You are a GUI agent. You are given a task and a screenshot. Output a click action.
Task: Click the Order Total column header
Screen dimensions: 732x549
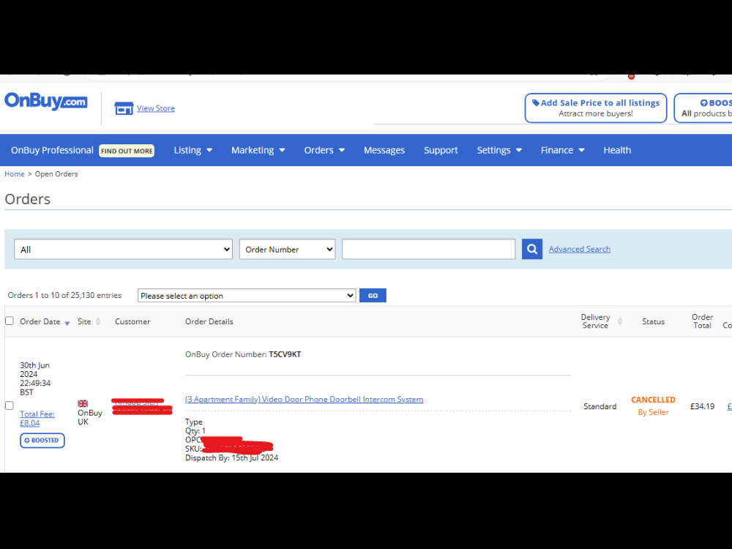tap(702, 321)
